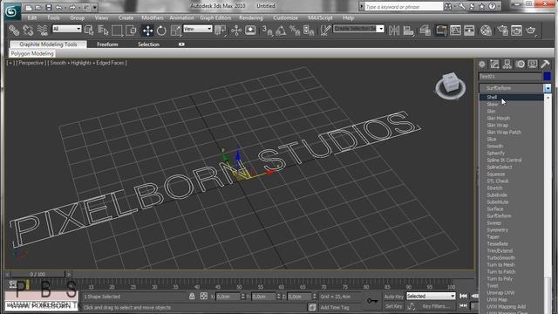Click Edit Named Selection Sets icon
The image size is (558, 314).
point(325,31)
